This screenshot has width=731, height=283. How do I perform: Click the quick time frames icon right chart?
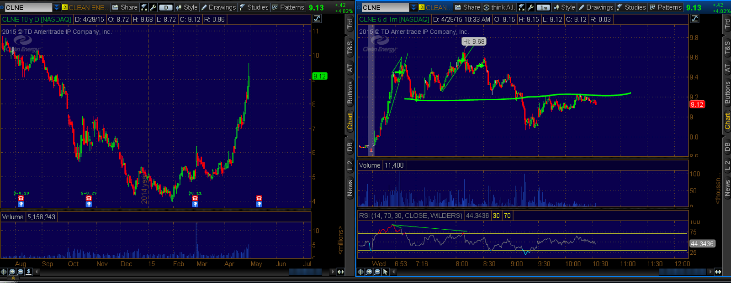(522, 7)
